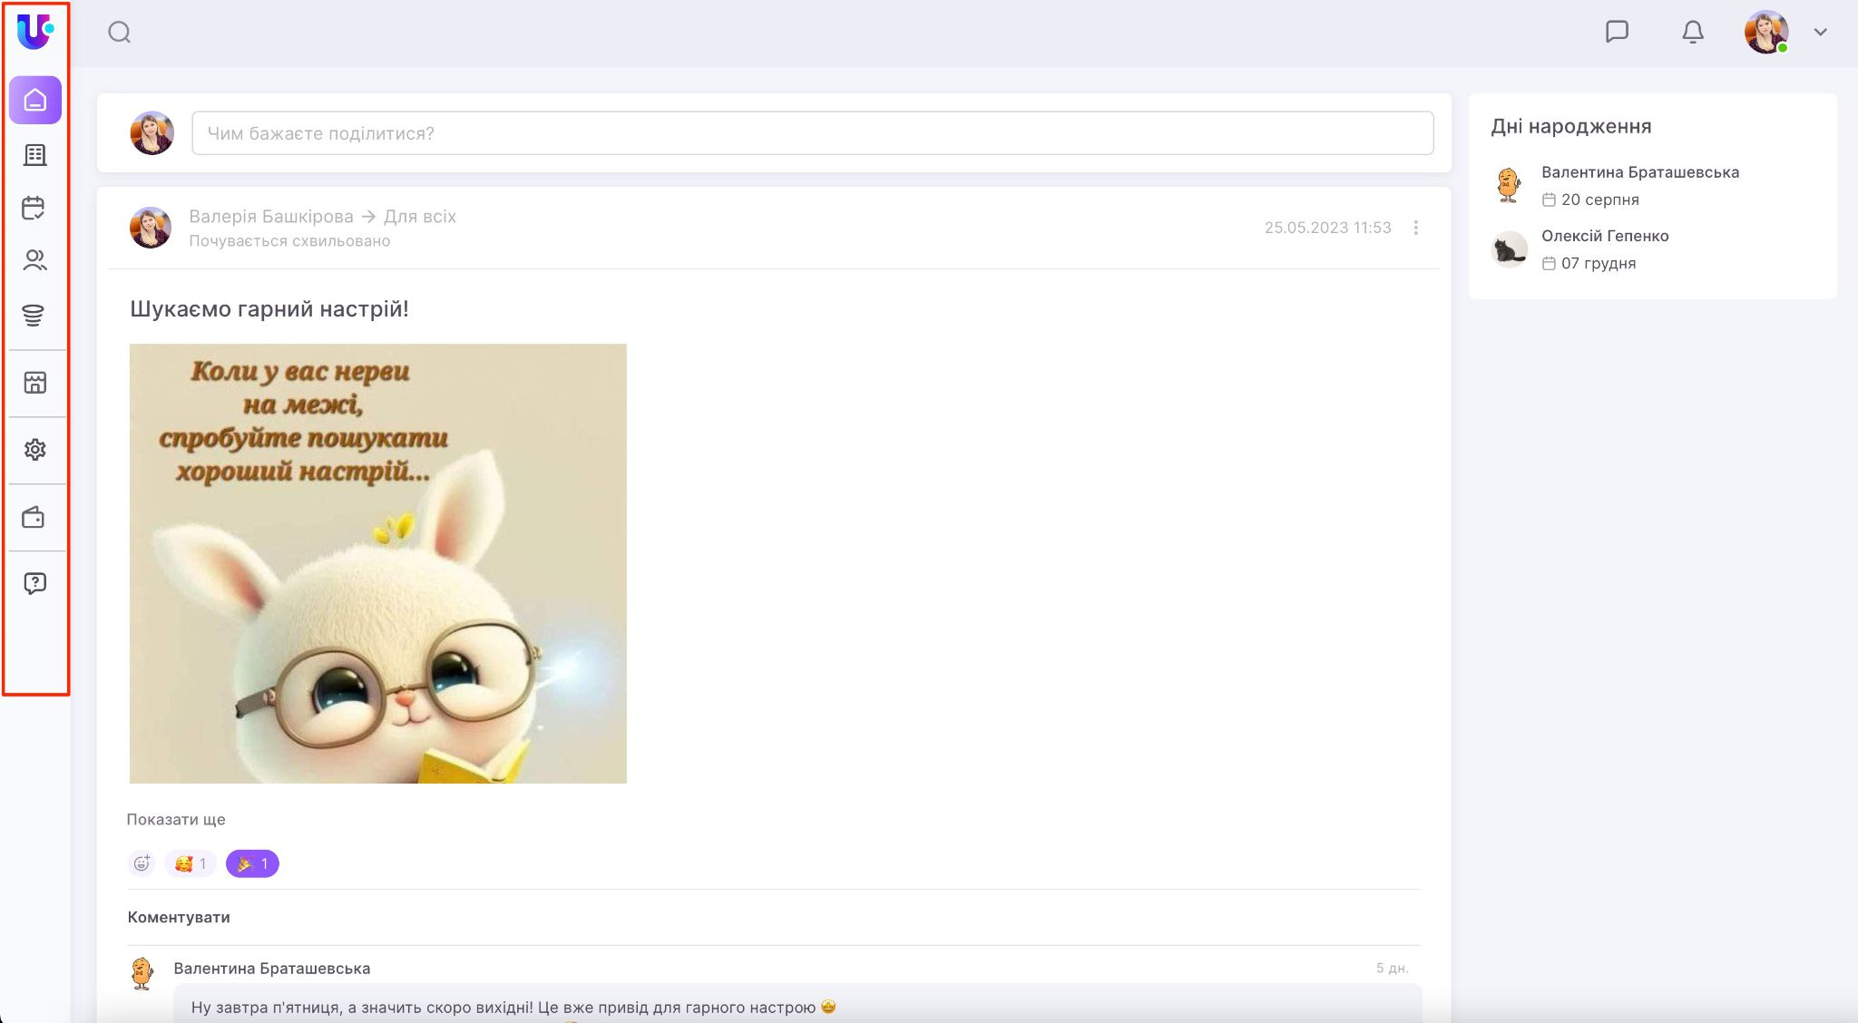The height and width of the screenshot is (1023, 1858).
Task: Open the notifications bell
Action: coord(1692,33)
